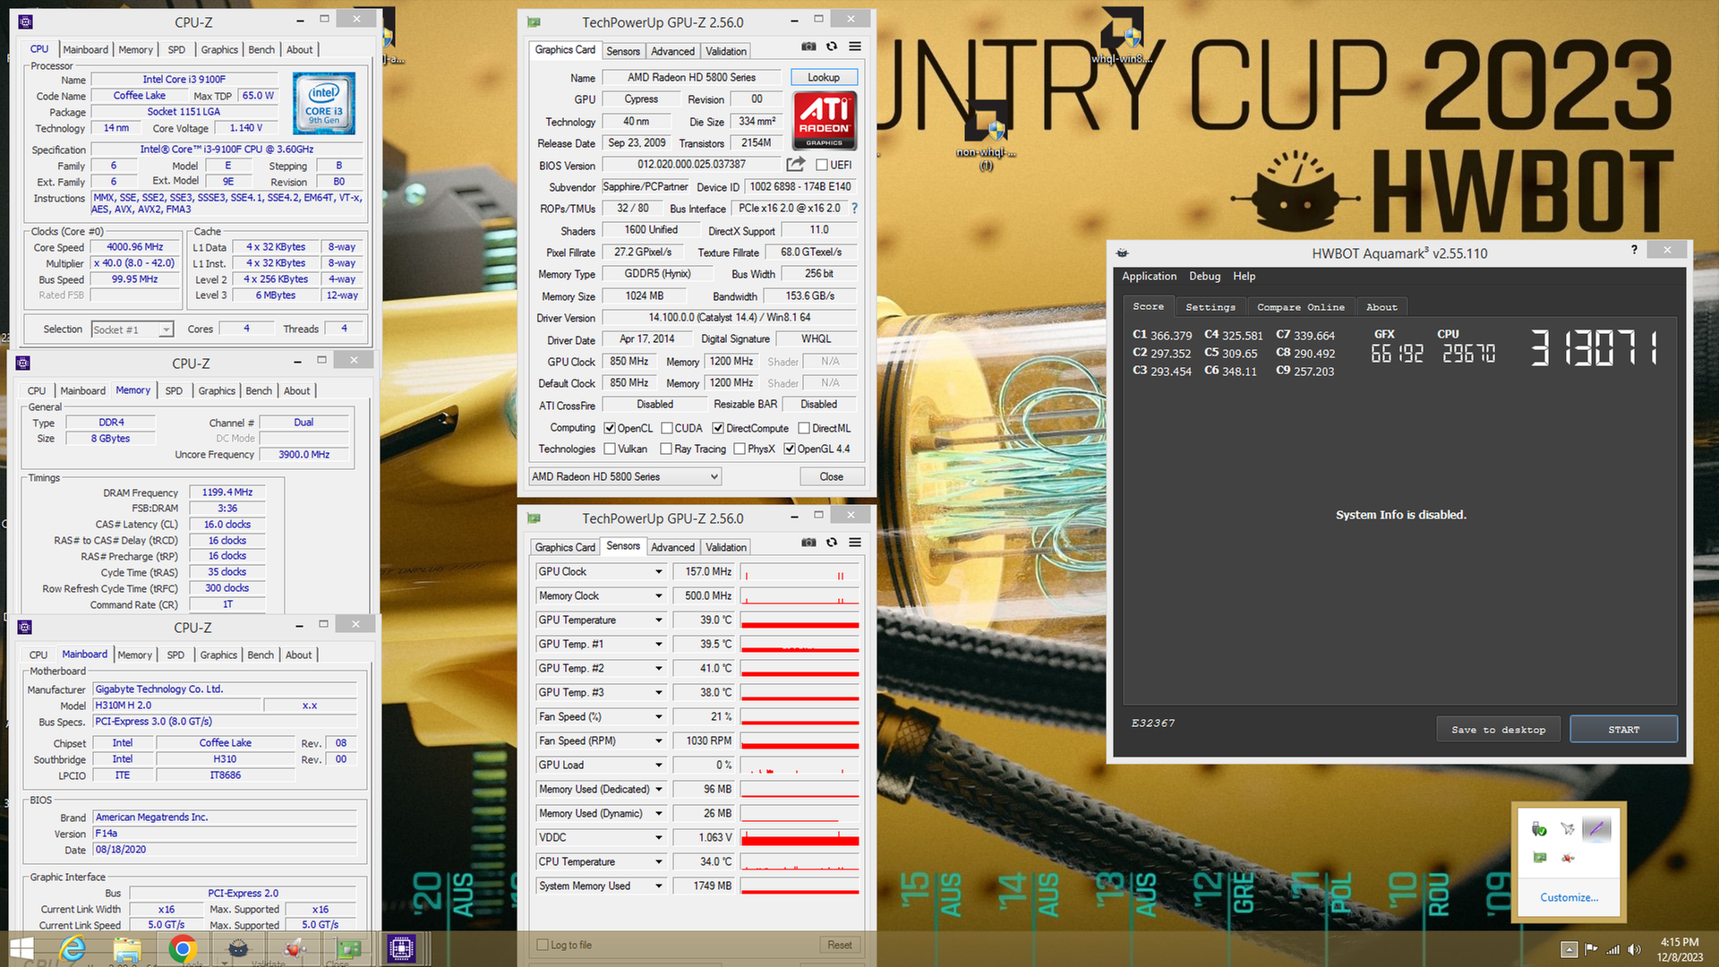Click the Bus Interface question mark icon
Viewport: 1719px width, 967px height.
coord(854,208)
